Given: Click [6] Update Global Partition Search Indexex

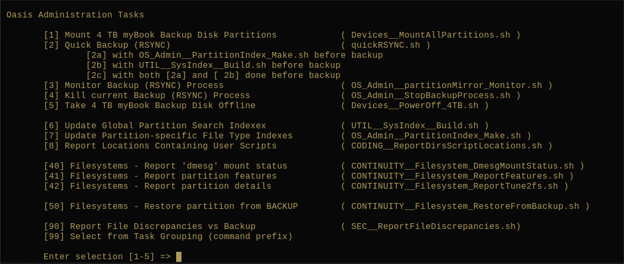Looking at the screenshot, I should [154, 126].
